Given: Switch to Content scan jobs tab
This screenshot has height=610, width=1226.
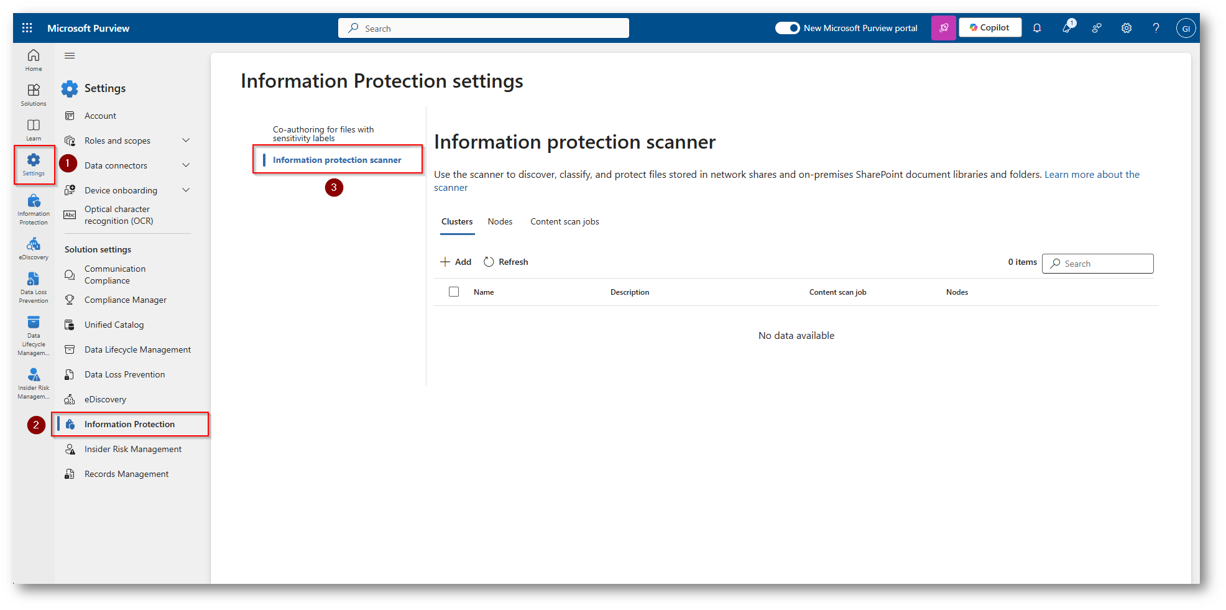Looking at the screenshot, I should click(565, 222).
